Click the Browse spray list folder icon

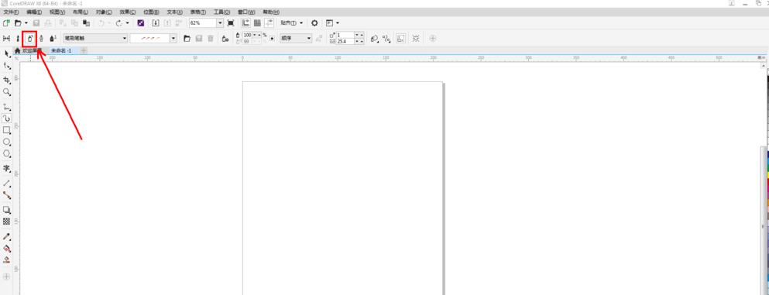coord(187,38)
